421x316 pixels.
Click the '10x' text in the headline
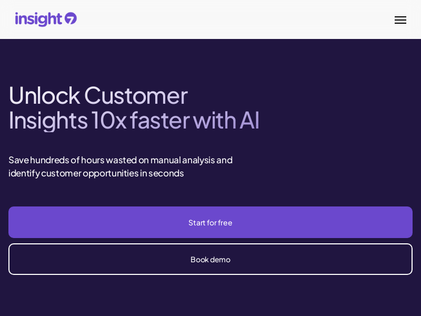pyautogui.click(x=109, y=120)
